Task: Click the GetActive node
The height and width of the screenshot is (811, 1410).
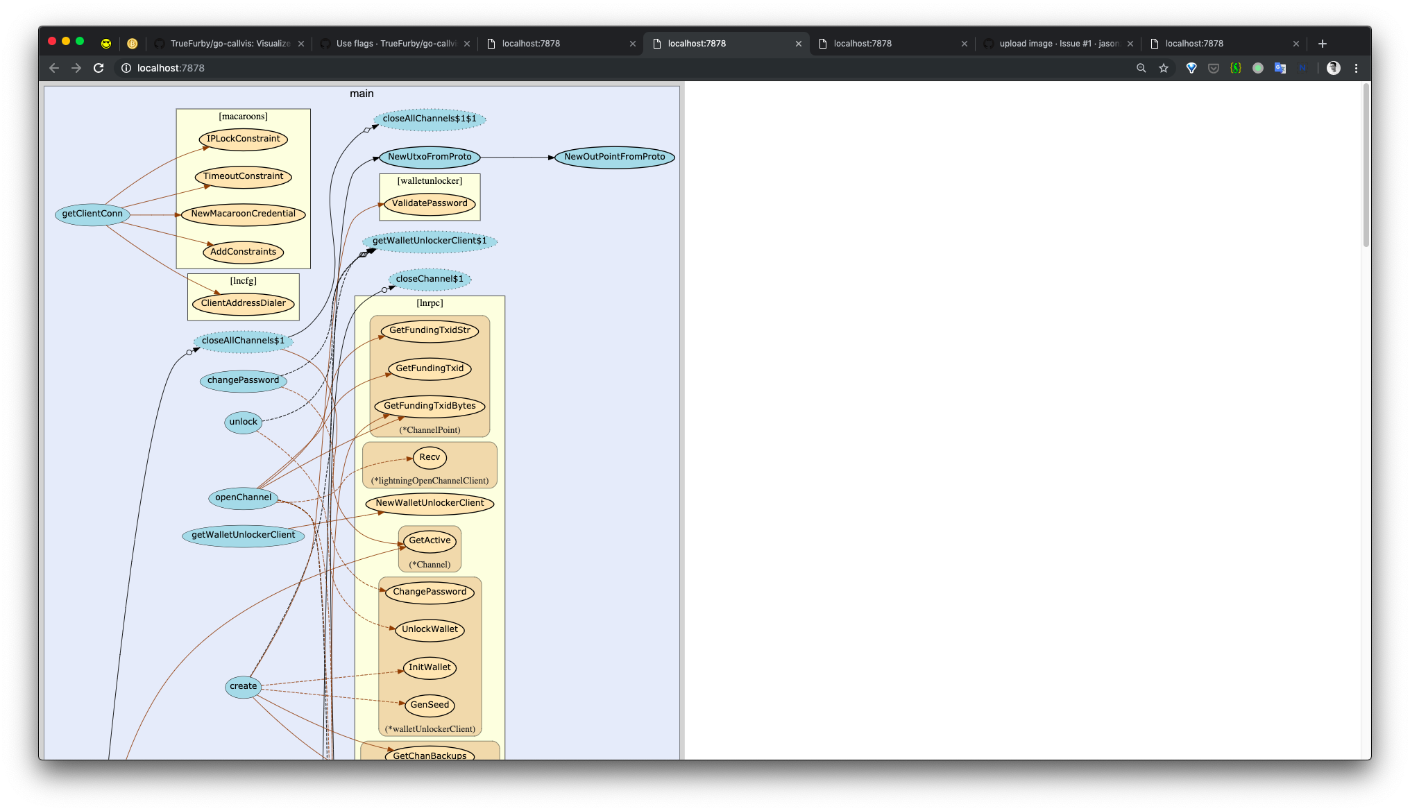Action: point(430,540)
